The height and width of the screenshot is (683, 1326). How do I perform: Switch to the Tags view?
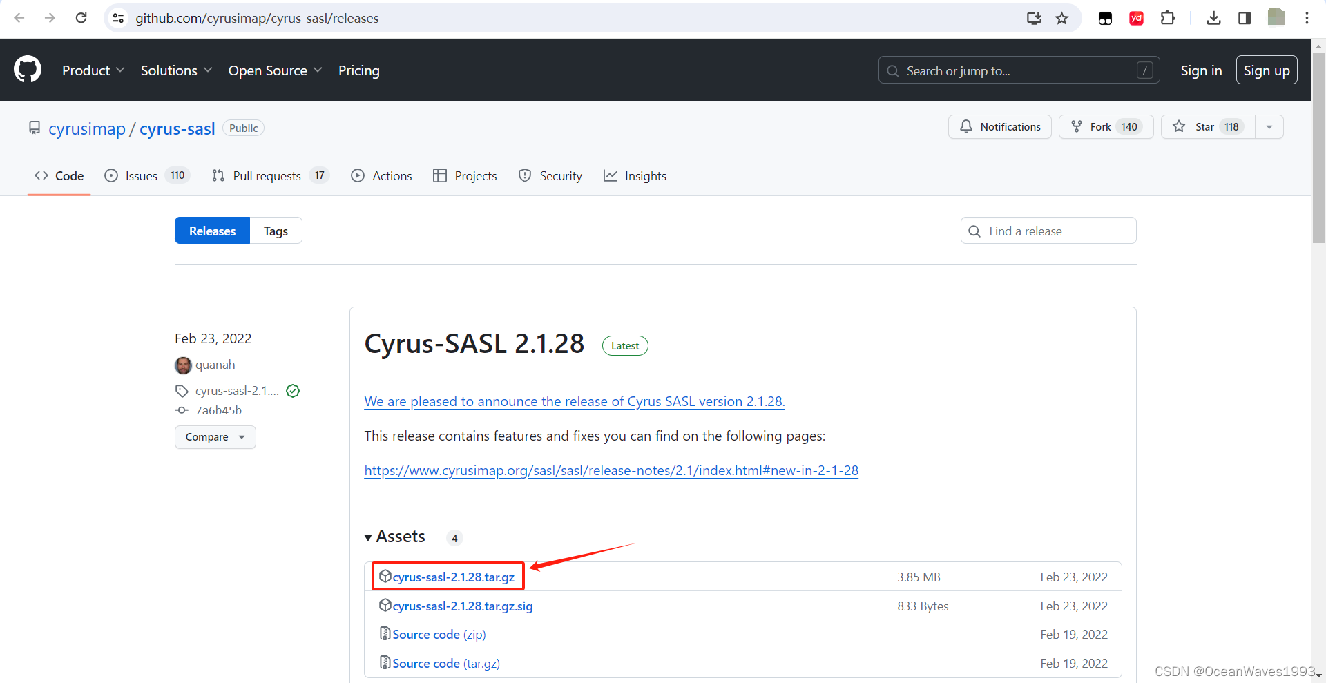click(276, 231)
